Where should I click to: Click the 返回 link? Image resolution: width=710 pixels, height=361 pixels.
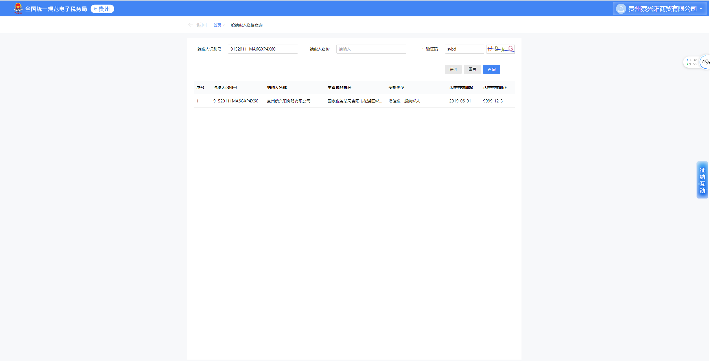(x=201, y=25)
